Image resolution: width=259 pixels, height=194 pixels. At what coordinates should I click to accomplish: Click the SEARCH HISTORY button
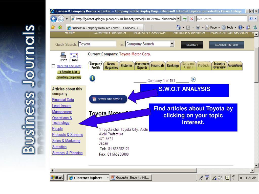226,45
